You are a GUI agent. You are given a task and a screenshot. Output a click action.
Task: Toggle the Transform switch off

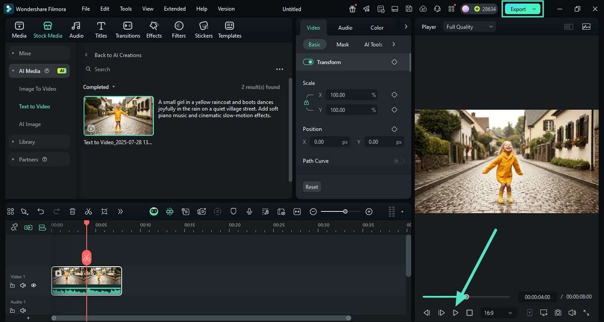[308, 62]
